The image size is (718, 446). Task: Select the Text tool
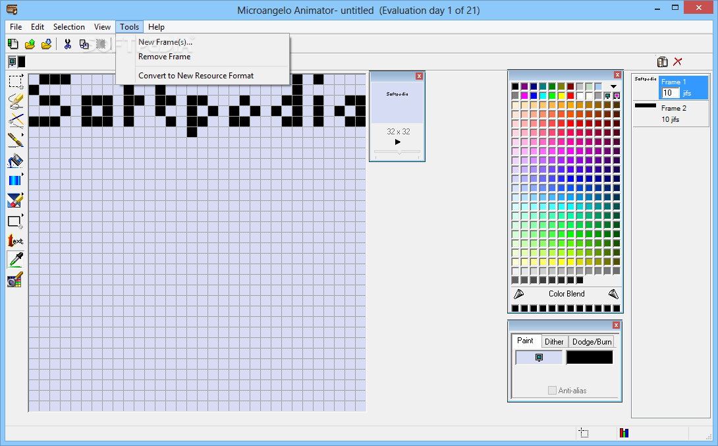pyautogui.click(x=16, y=240)
